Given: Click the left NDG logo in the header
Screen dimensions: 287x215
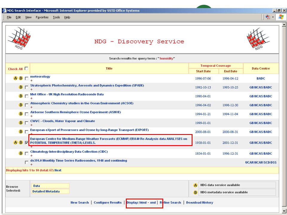Looking at the screenshot, I should 19,39.
